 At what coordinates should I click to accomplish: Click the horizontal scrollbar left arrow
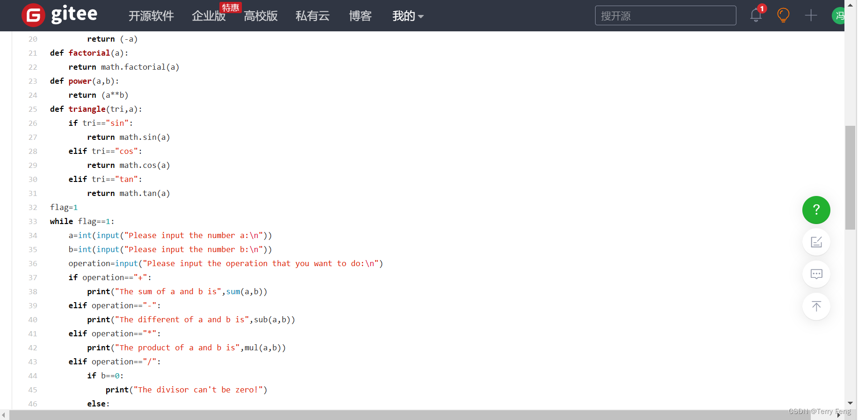(4, 415)
